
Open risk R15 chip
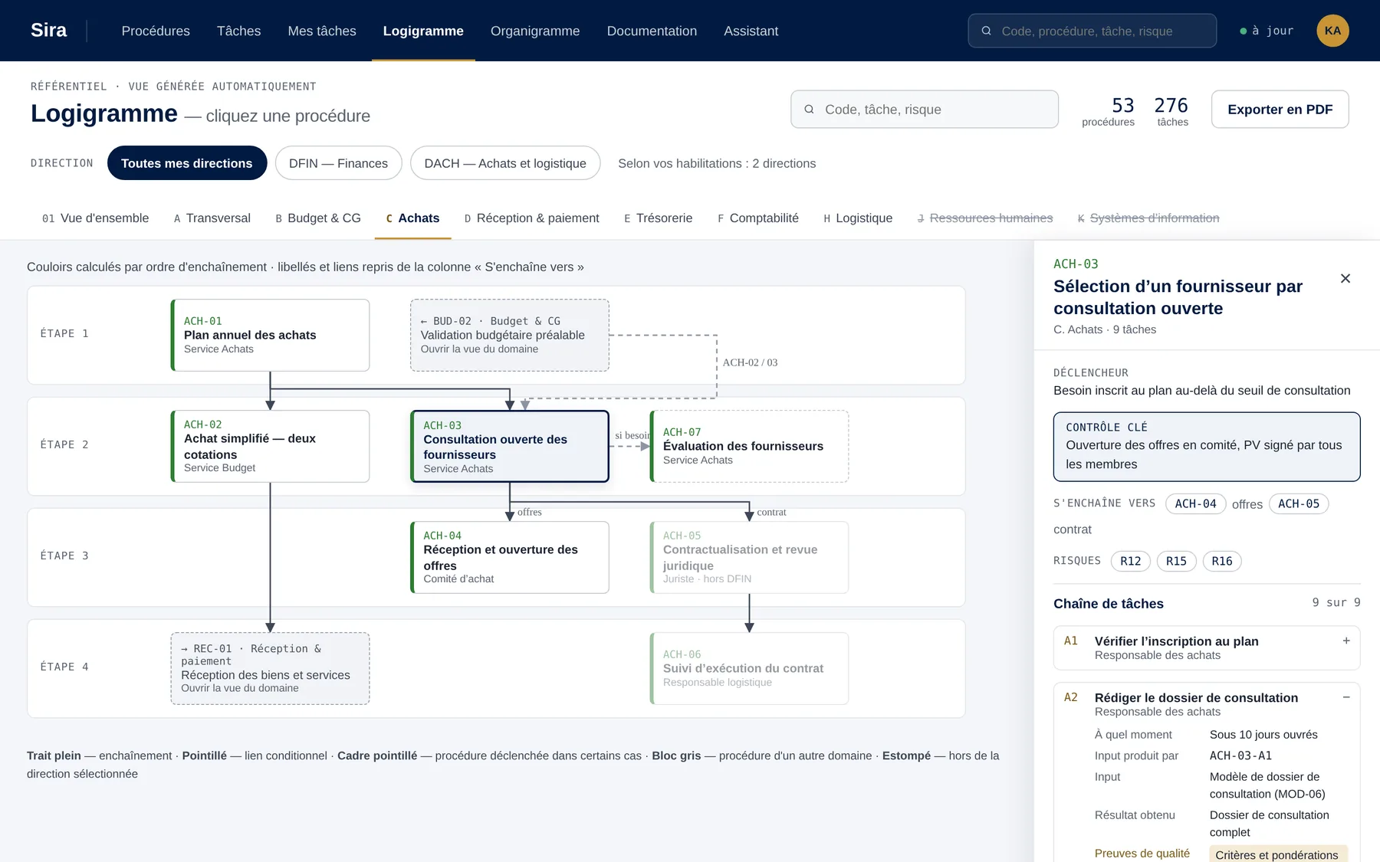click(x=1176, y=561)
